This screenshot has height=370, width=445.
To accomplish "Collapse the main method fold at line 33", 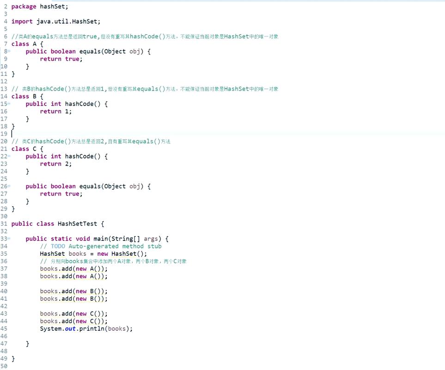I will pyautogui.click(x=9, y=239).
